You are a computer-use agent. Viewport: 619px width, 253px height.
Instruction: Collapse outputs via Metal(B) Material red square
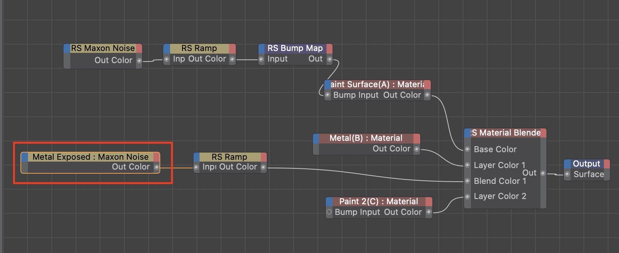(x=417, y=138)
